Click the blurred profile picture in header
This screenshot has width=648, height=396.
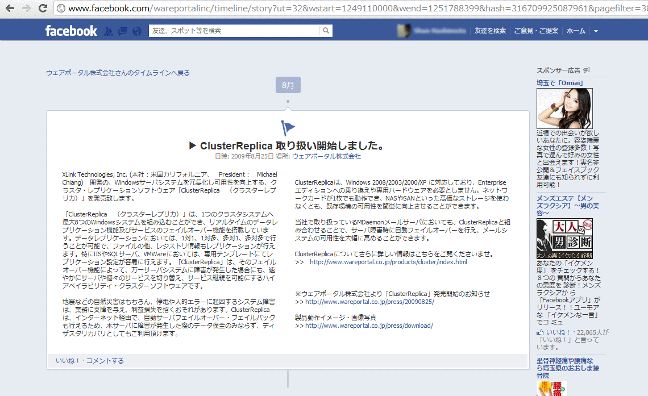(404, 31)
